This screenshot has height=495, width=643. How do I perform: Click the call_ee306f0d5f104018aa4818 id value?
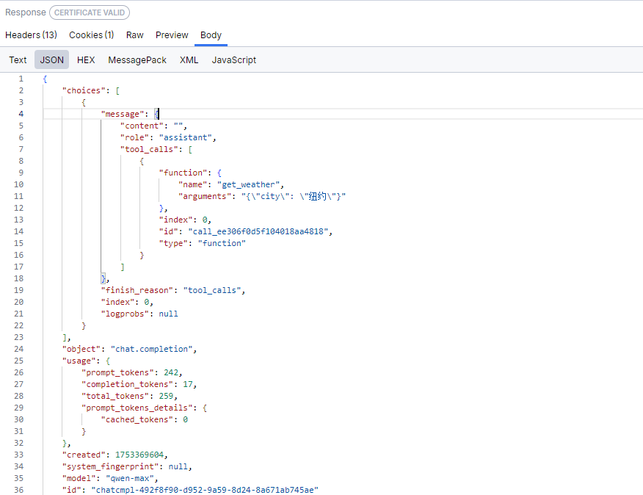[x=258, y=231]
